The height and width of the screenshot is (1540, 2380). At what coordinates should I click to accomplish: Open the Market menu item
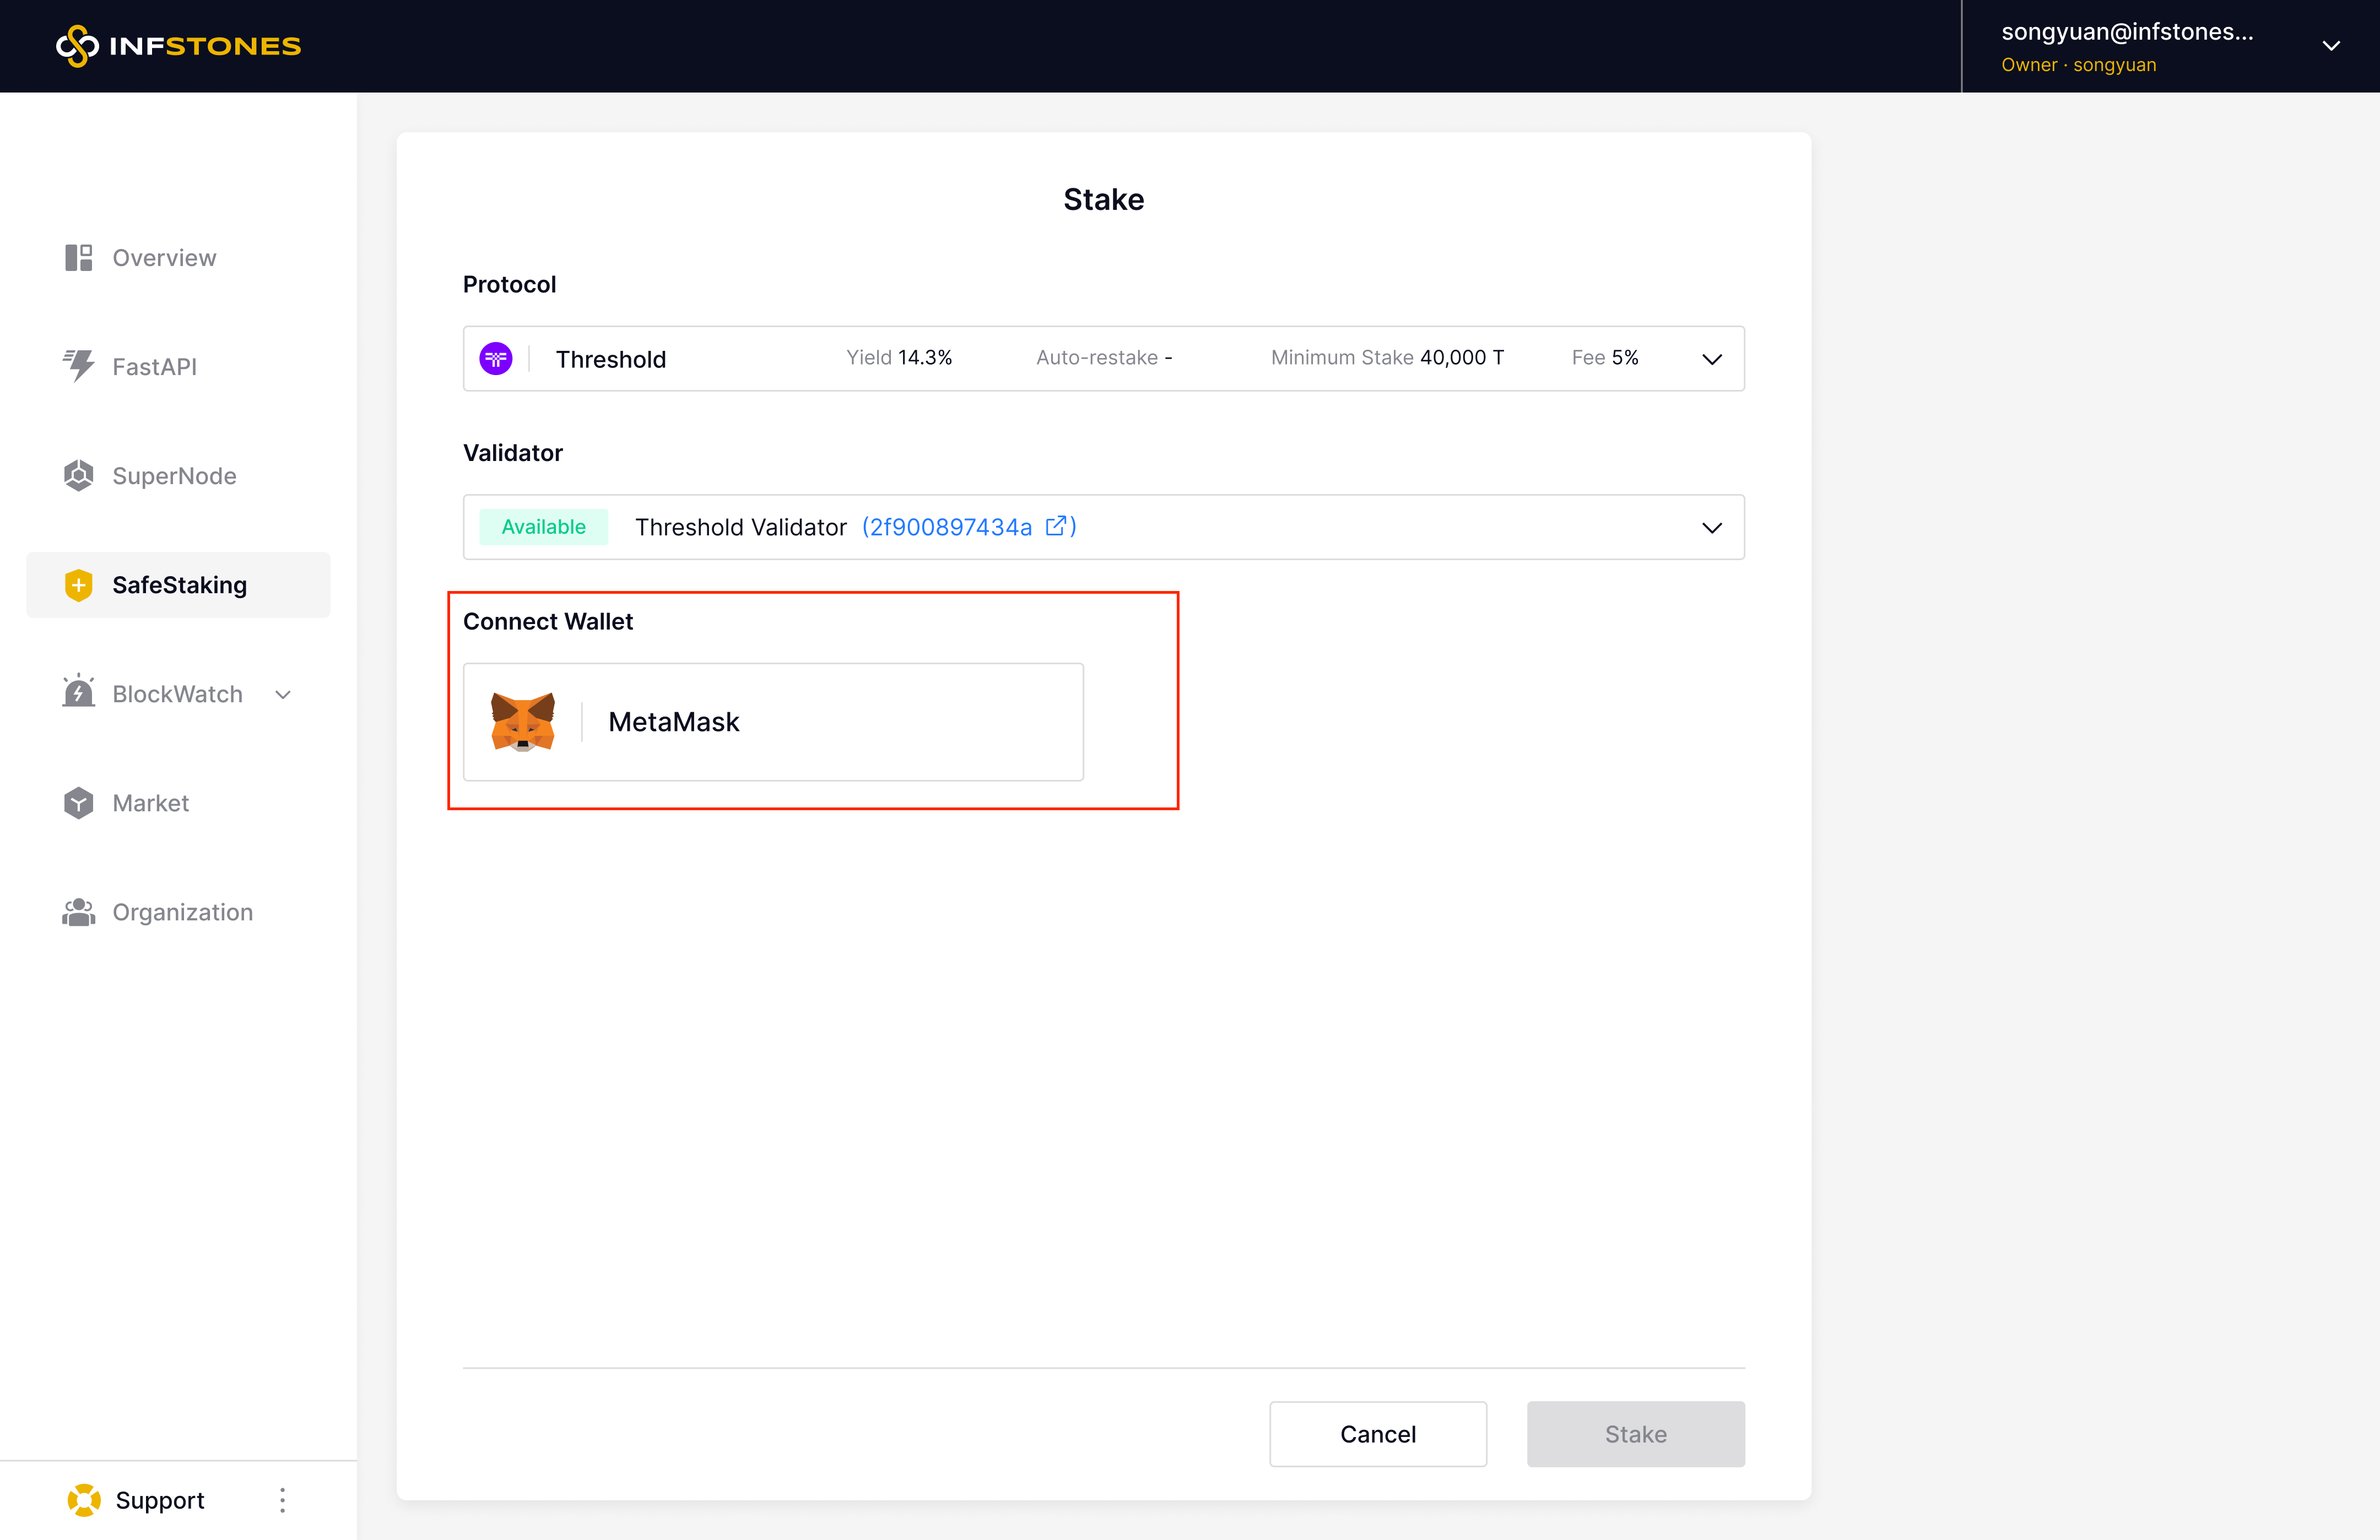tap(150, 803)
